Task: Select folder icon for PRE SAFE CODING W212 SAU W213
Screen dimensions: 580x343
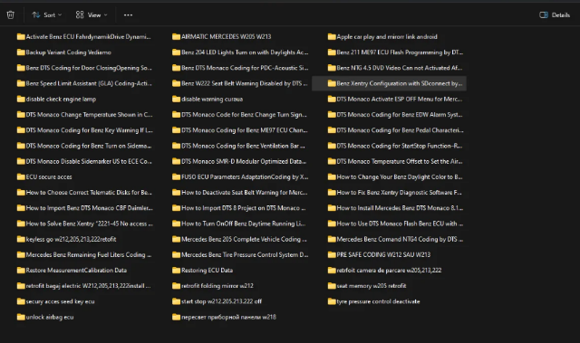Action: 332,254
